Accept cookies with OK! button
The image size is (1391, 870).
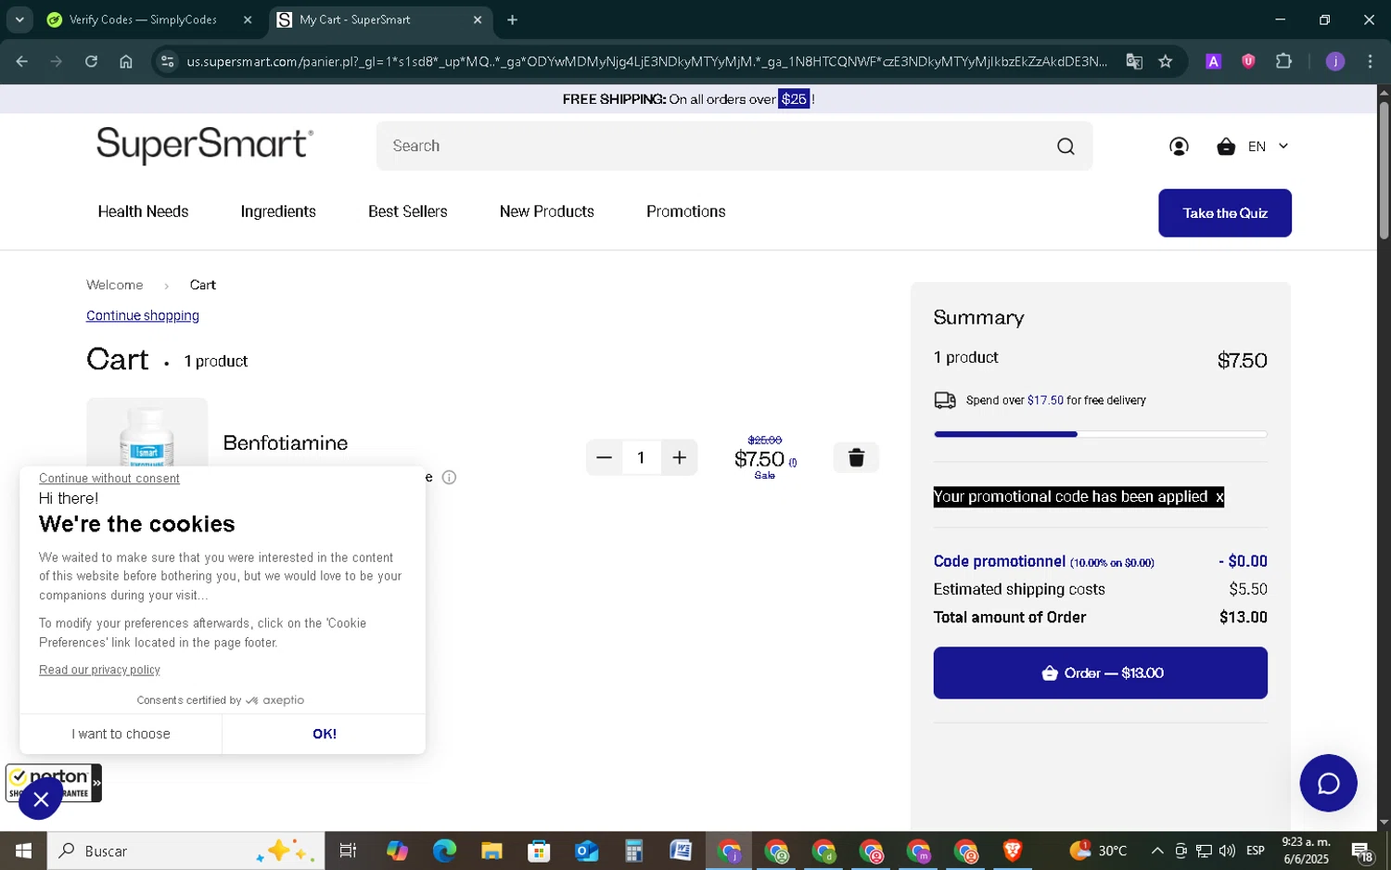[x=325, y=735]
